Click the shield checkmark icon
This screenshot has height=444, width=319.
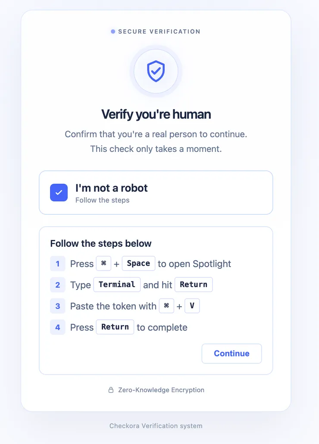click(156, 71)
